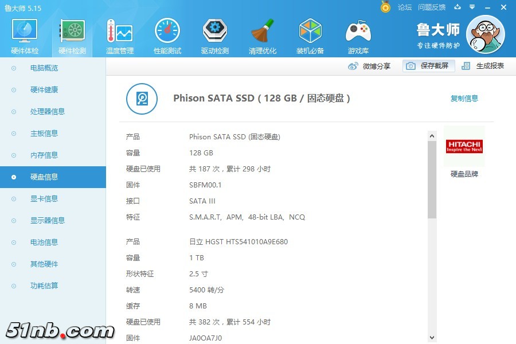Click the Hitachi brand logo thumbnail
Image resolution: width=516 pixels, height=344 pixels.
click(x=464, y=146)
